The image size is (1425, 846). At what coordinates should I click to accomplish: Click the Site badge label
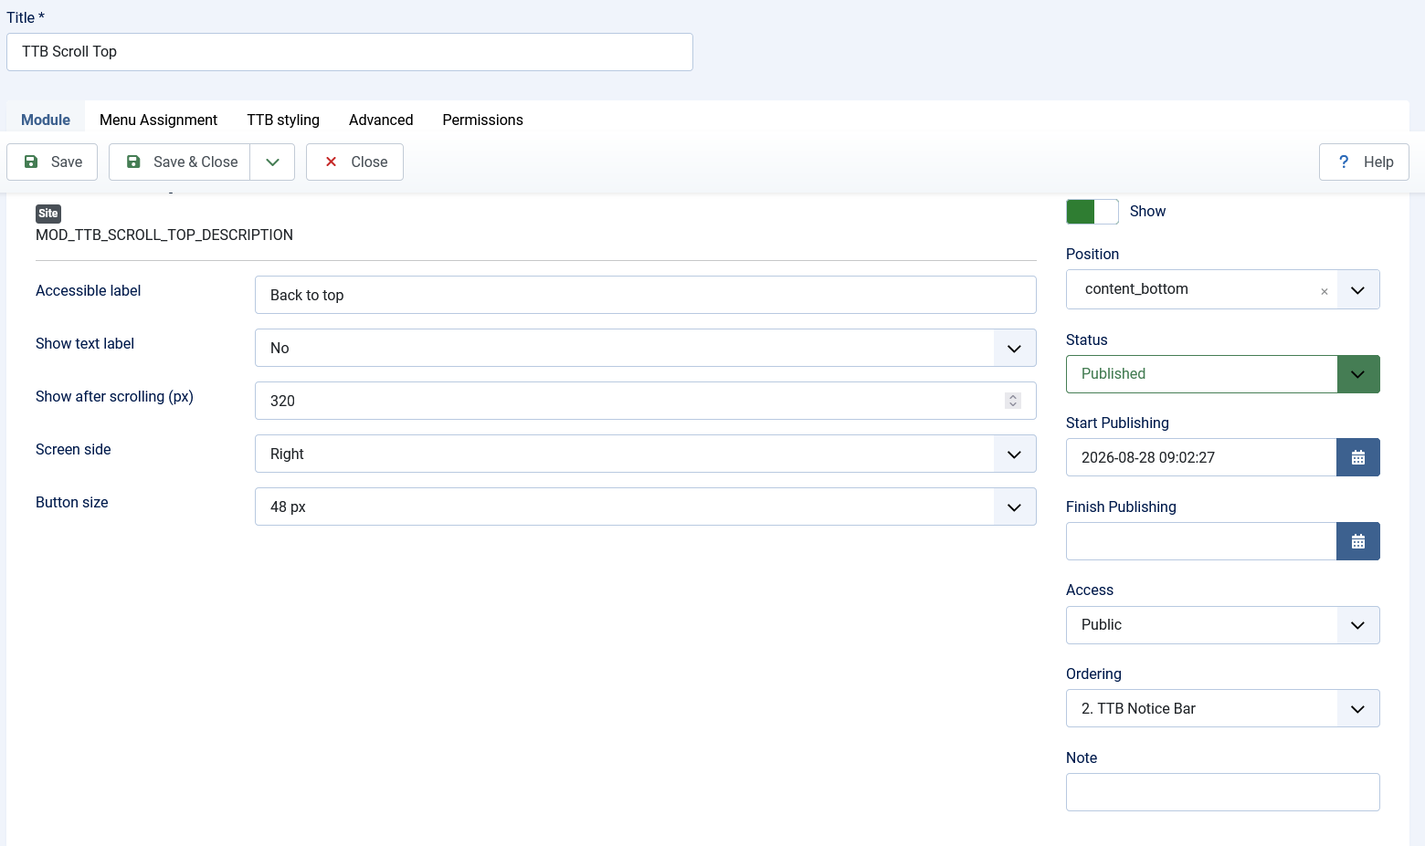click(48, 214)
